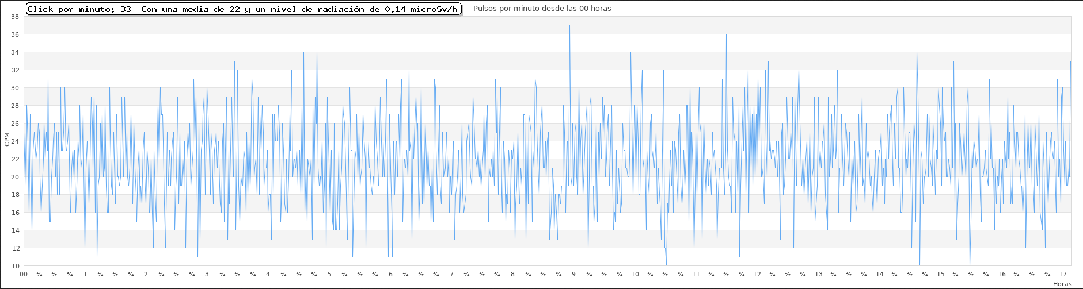This screenshot has height=289, width=1083.
Task: Click the 'Pulsos por minuto desde las 00 horas' title
Action: (542, 9)
